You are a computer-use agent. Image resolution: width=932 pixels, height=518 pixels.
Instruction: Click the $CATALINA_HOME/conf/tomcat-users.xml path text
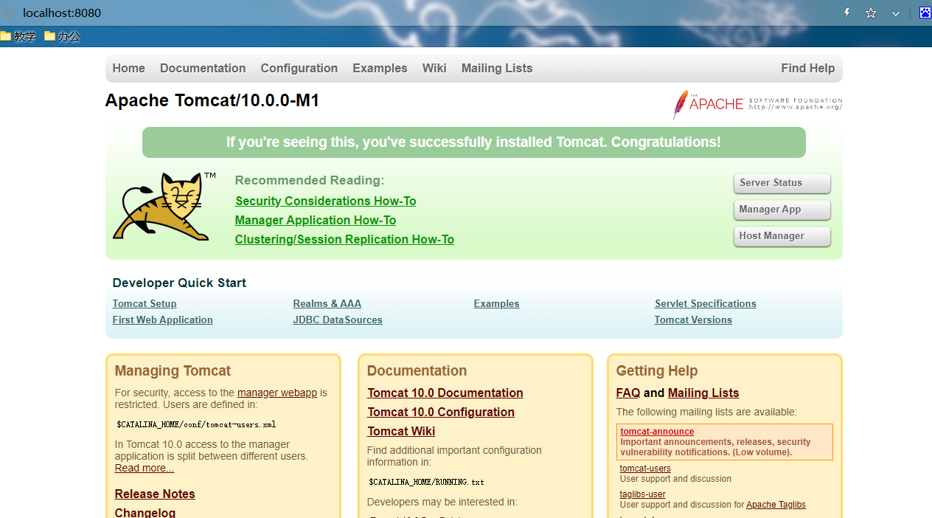tap(196, 424)
